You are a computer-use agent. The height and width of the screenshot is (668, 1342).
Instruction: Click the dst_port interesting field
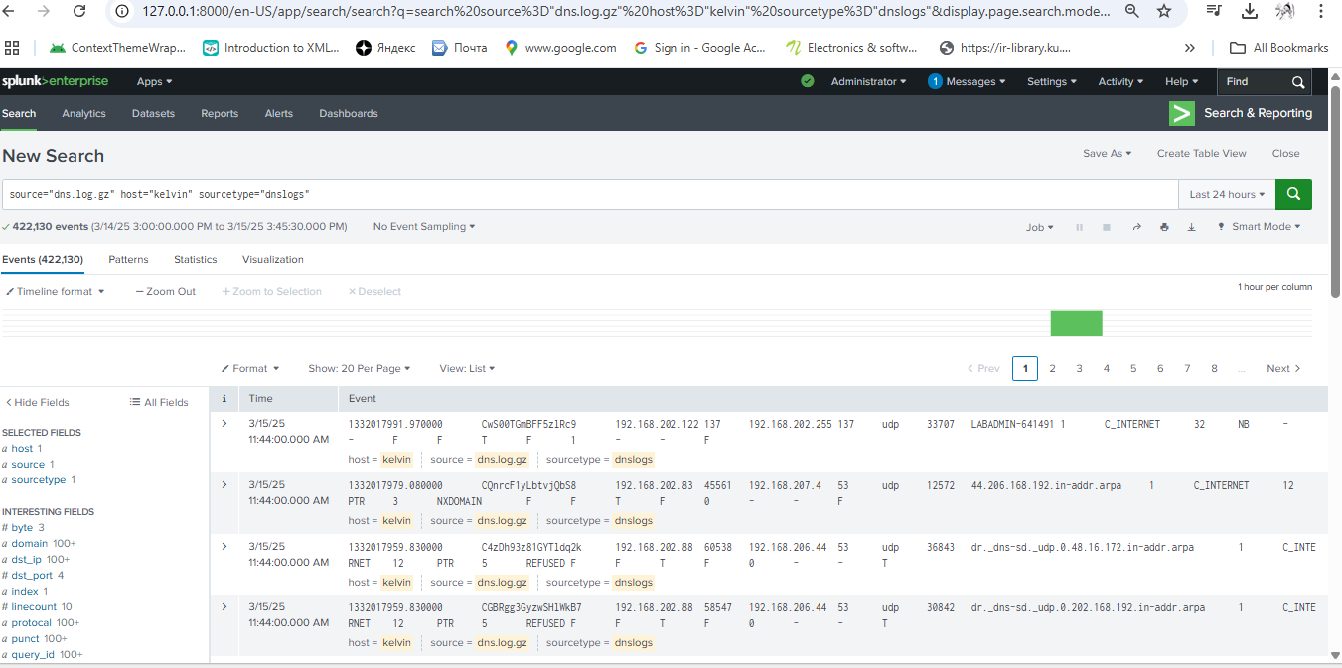[x=37, y=575]
